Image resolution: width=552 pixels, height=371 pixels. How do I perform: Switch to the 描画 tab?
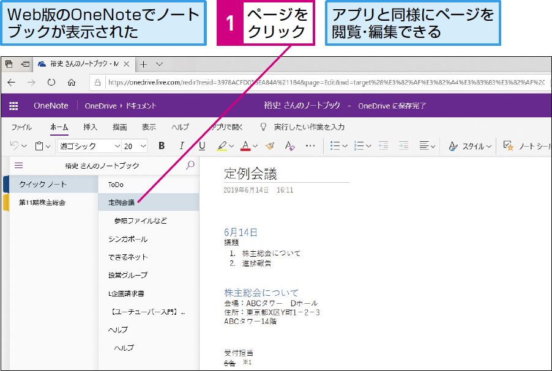pyautogui.click(x=120, y=127)
